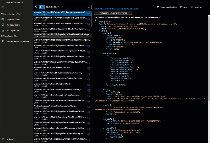Click category icon on ActivityStop row
Image resolution: width=210 pixels, height=143 pixels.
[x=88, y=129]
